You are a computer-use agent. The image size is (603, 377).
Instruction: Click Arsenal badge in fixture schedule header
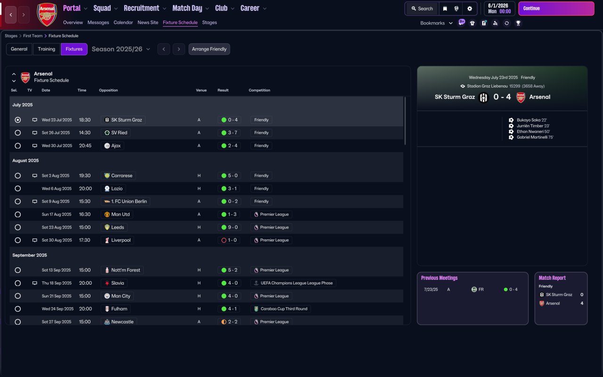(25, 77)
